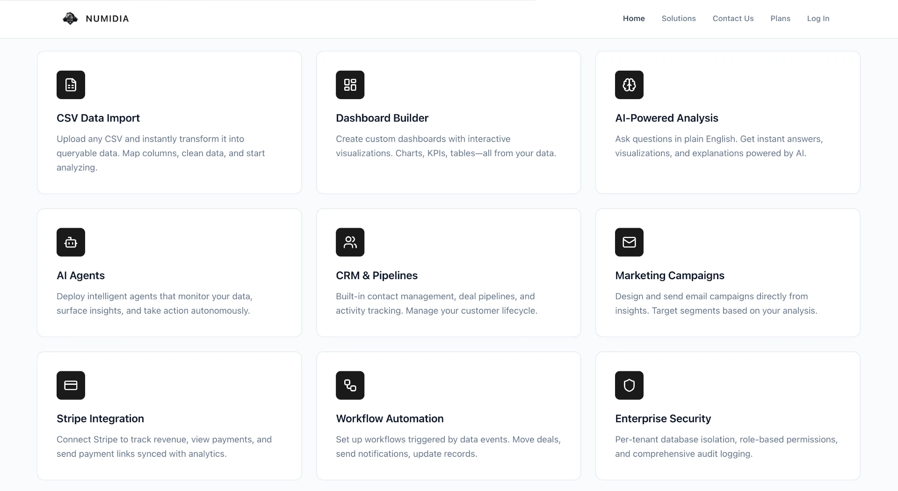This screenshot has height=491, width=898.
Task: Click the 'Built-in contact management' description text
Action: (436, 303)
